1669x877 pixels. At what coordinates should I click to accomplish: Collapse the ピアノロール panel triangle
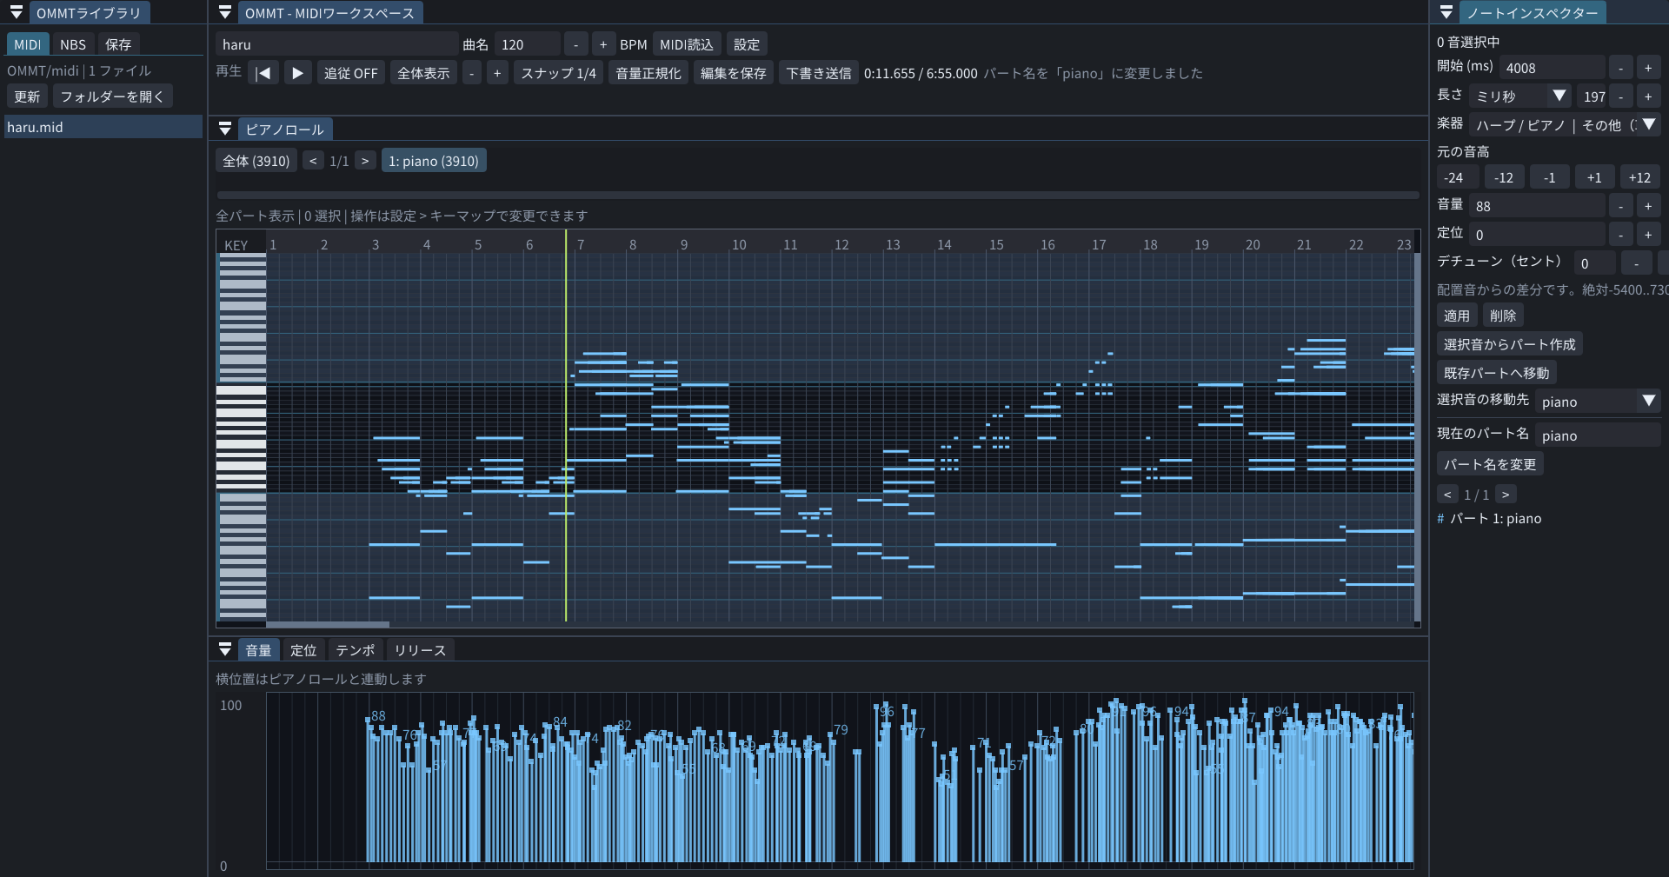click(x=225, y=130)
